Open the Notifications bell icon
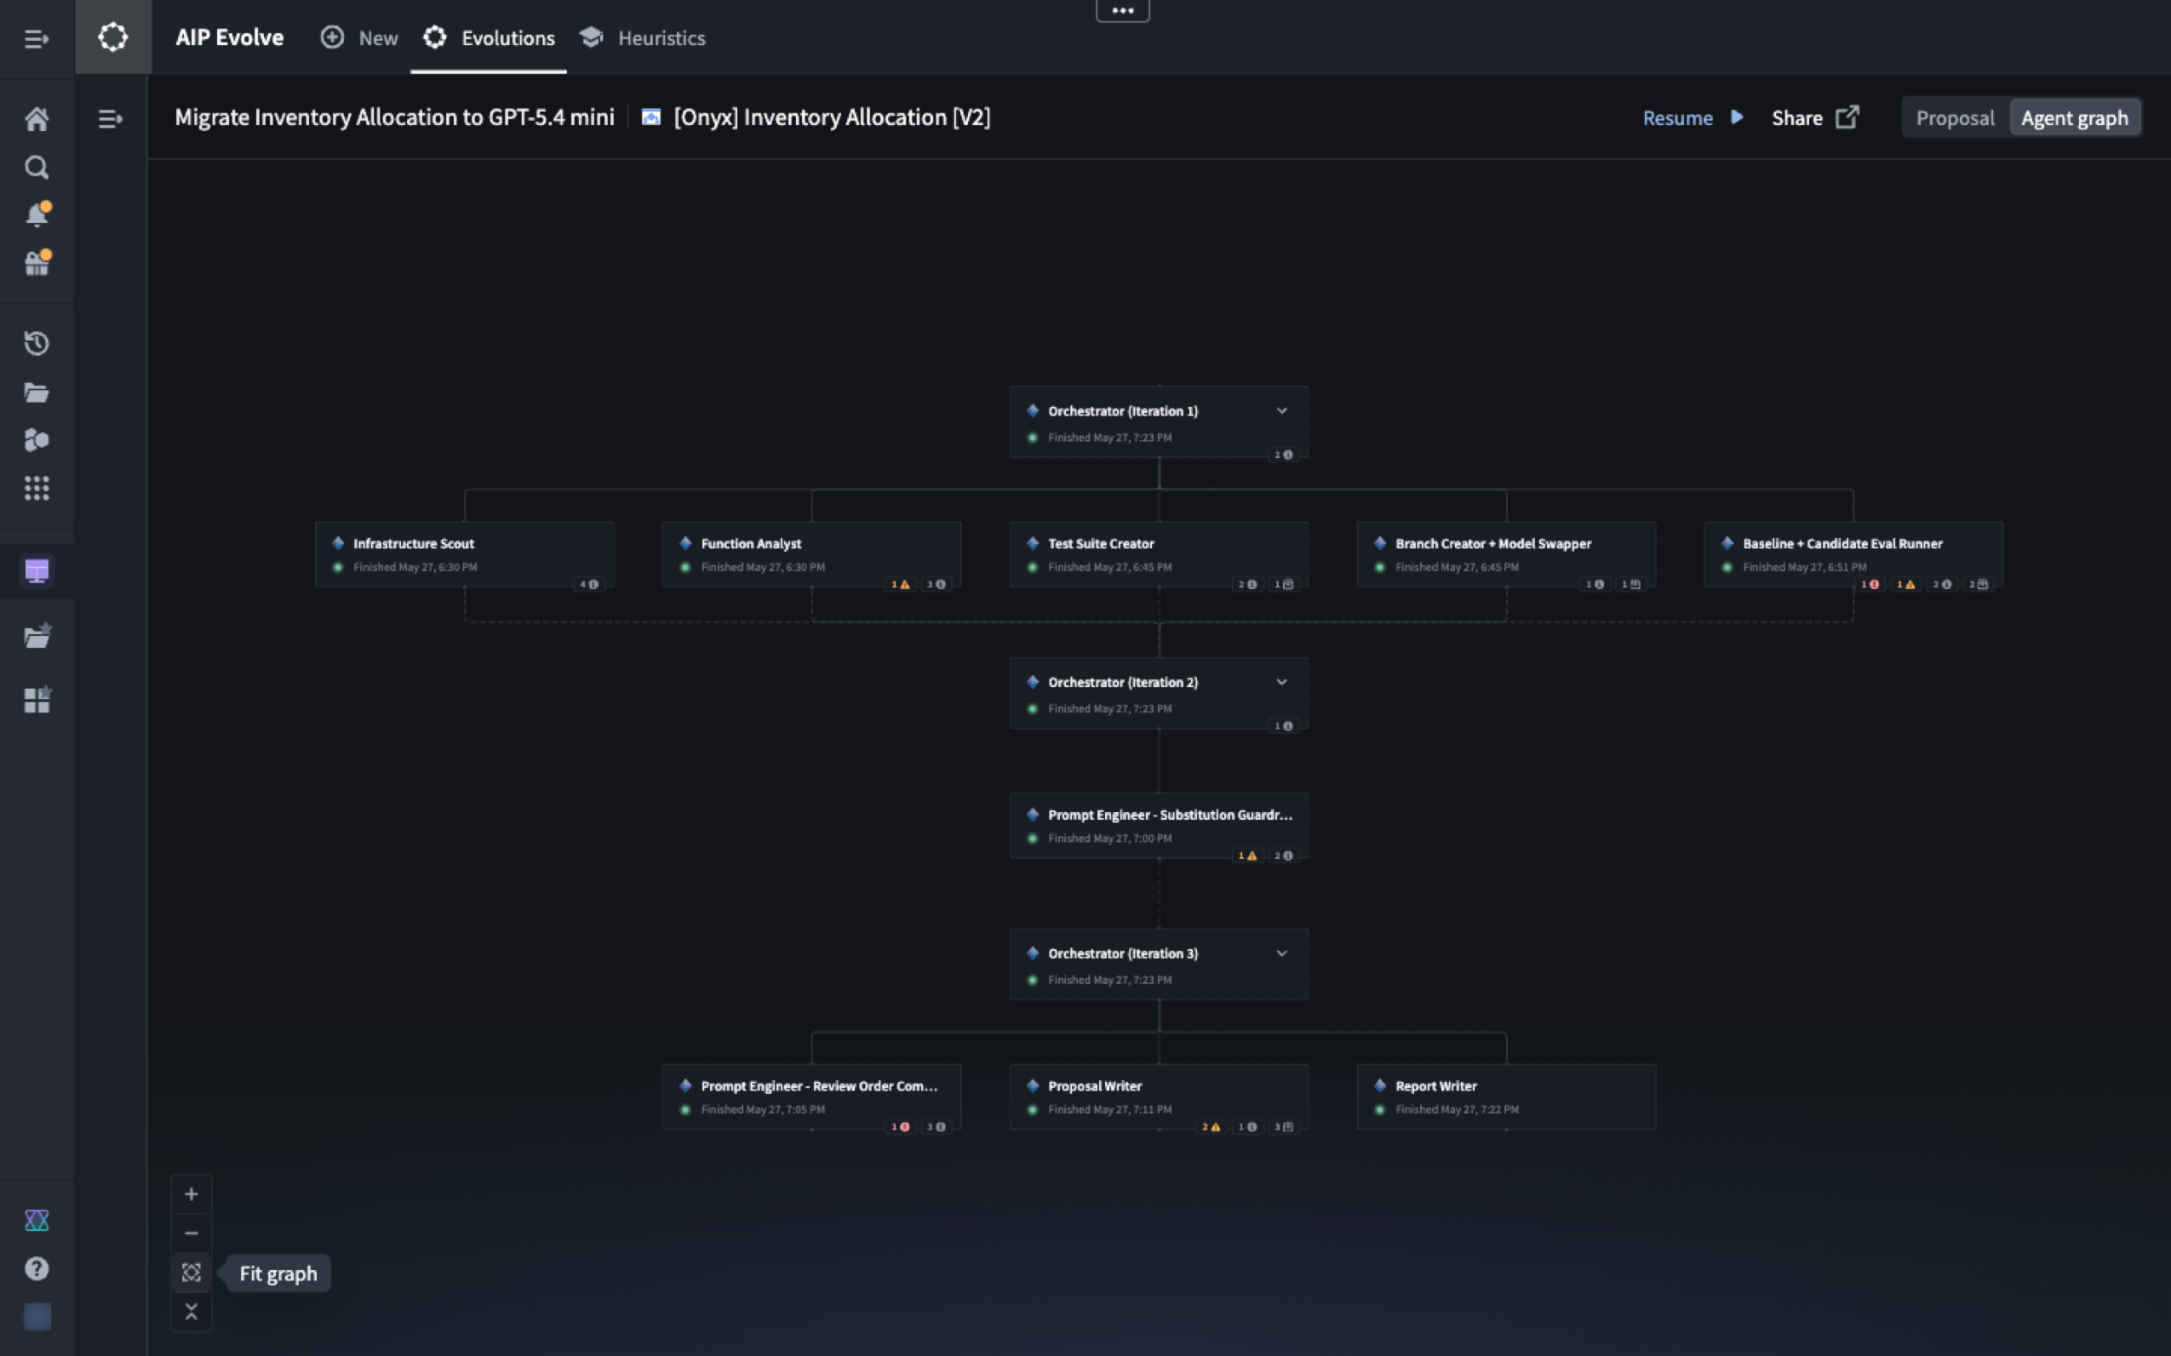Image resolution: width=2171 pixels, height=1356 pixels. pyautogui.click(x=37, y=215)
